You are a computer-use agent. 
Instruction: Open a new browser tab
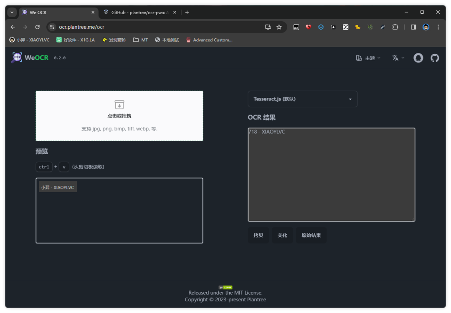coord(187,13)
